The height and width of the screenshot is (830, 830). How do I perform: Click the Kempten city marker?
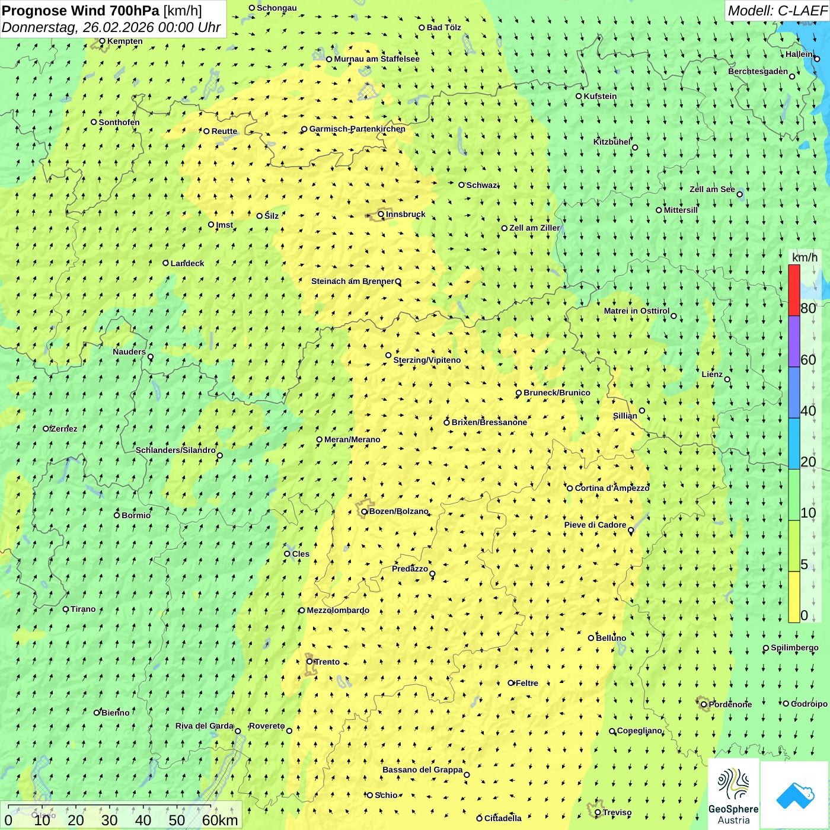point(102,41)
